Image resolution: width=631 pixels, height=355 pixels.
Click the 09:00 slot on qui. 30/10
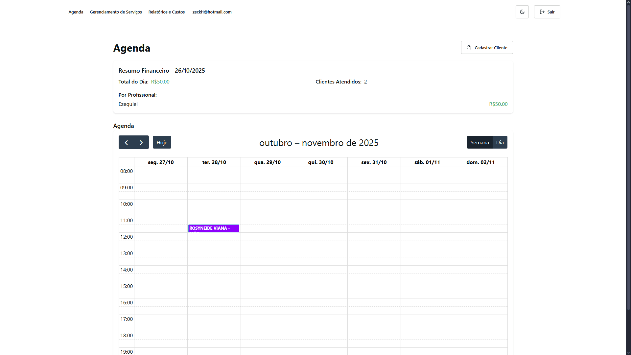point(320,187)
